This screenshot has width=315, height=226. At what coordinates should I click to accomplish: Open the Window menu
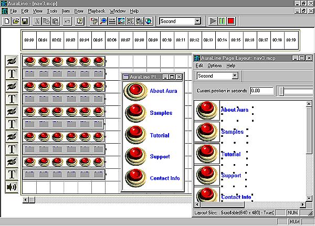pos(118,11)
